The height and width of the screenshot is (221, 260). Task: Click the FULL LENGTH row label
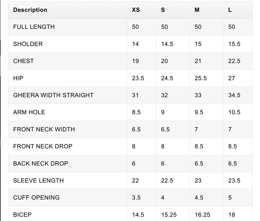pyautogui.click(x=34, y=27)
